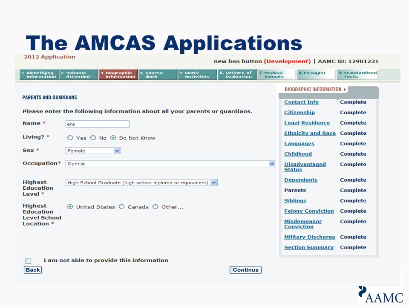Check 'I am not able to provide this information'
409x307 pixels.
pos(29,261)
